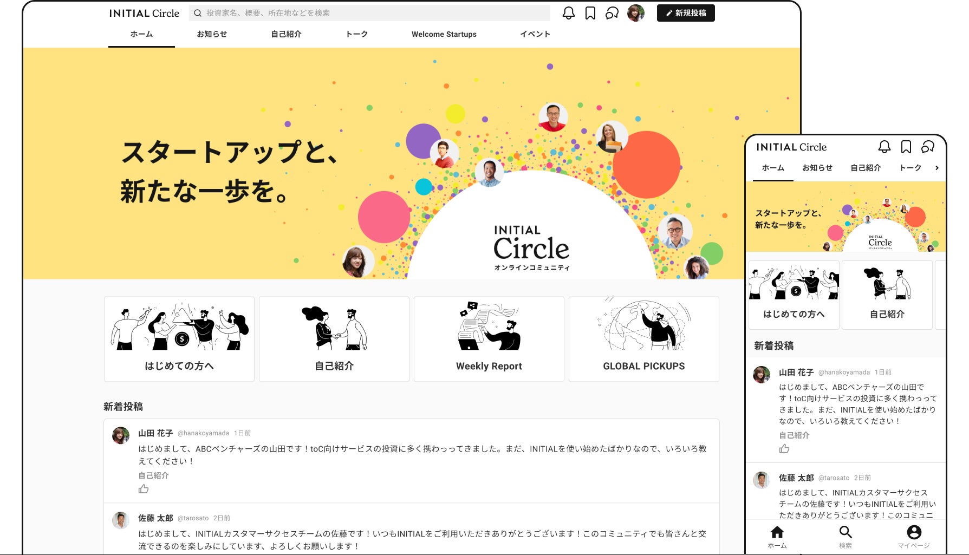
Task: Open 佐藤 太郎 name in desktop feed
Action: tap(155, 518)
